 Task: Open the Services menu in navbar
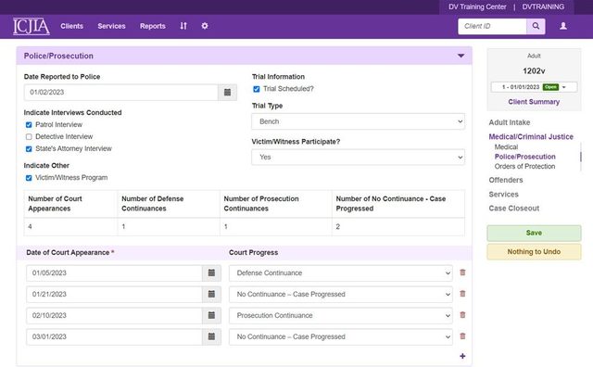(111, 26)
